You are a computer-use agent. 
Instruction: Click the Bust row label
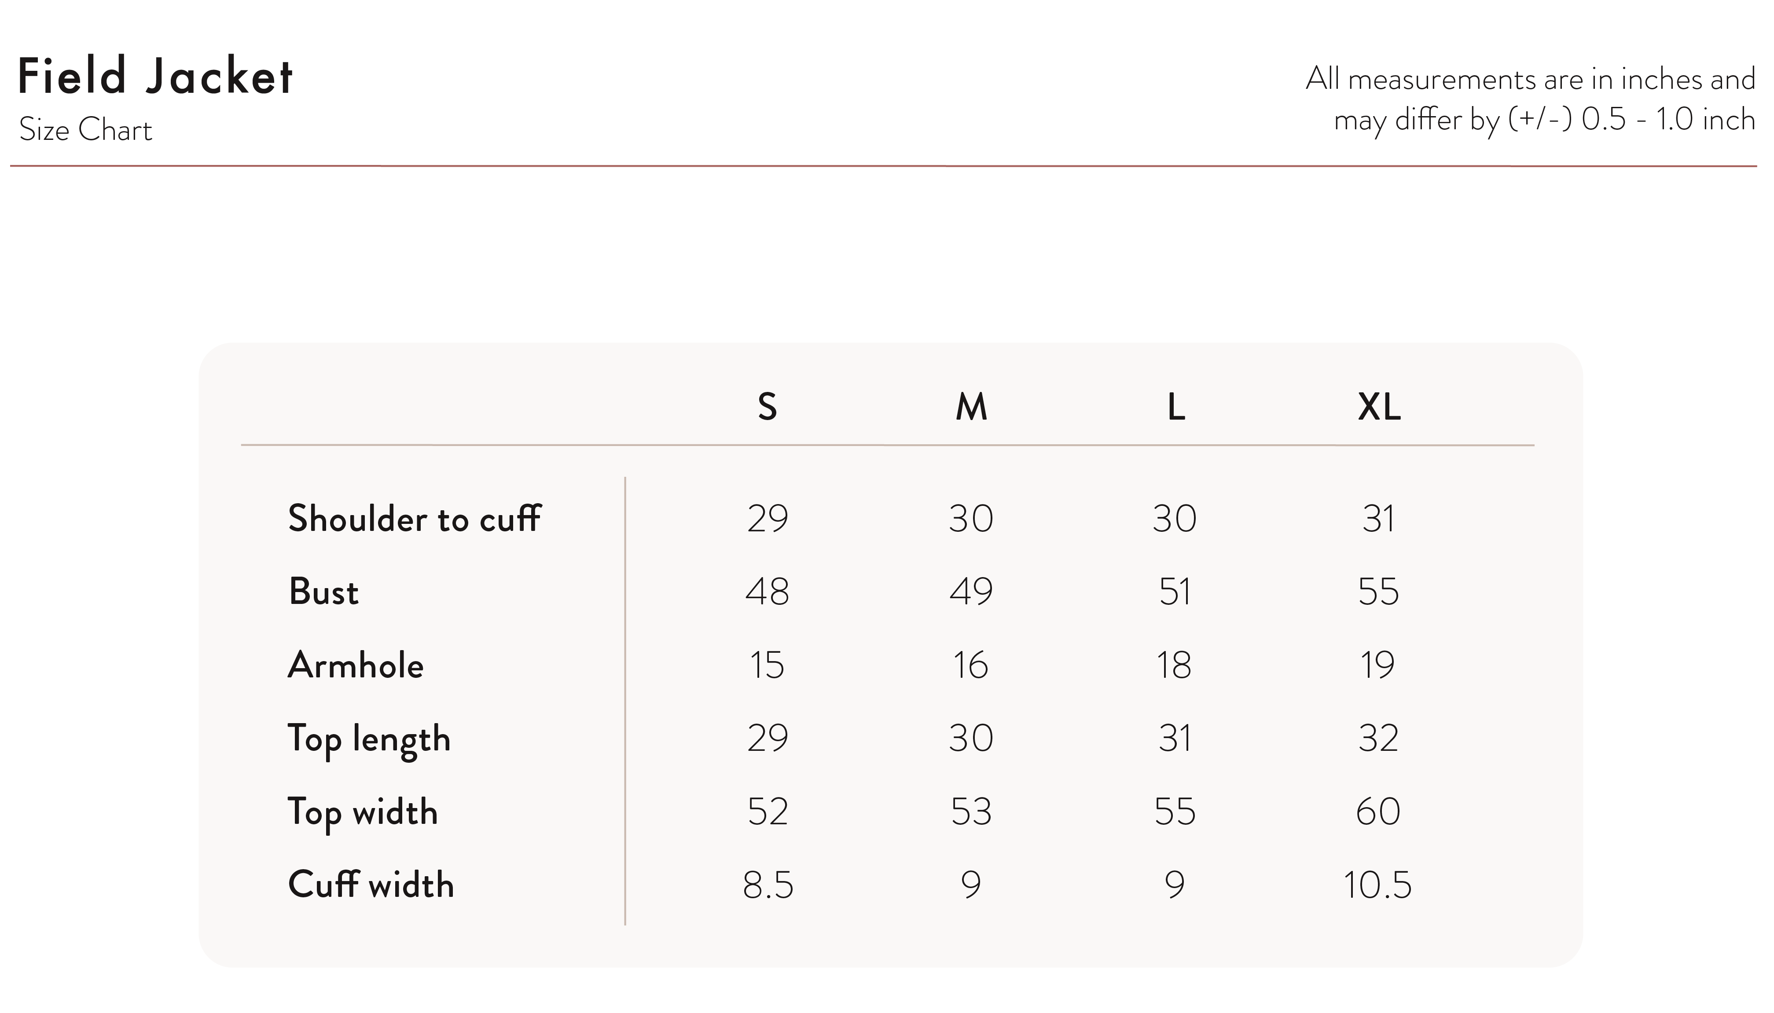tap(323, 591)
